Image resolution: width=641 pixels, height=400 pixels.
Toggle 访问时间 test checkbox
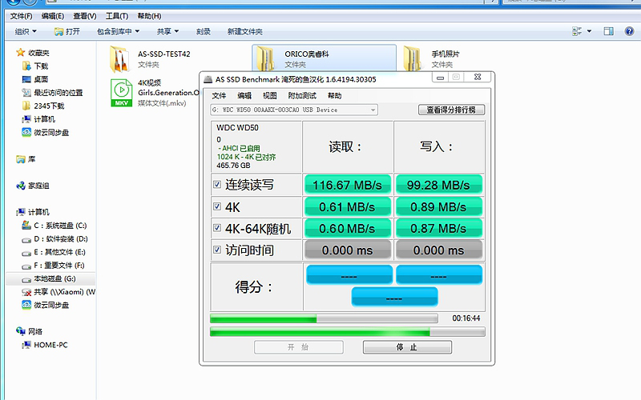[x=217, y=250]
